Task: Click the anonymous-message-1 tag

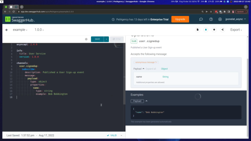Action: coord(146,62)
